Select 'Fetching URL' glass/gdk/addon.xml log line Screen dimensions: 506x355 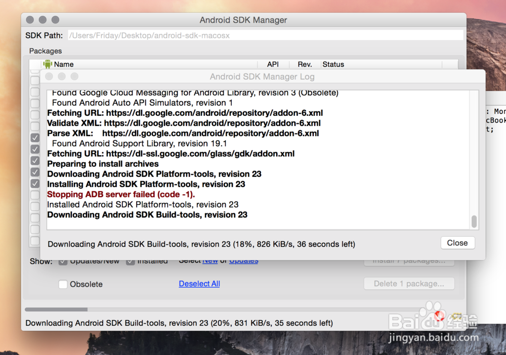171,154
